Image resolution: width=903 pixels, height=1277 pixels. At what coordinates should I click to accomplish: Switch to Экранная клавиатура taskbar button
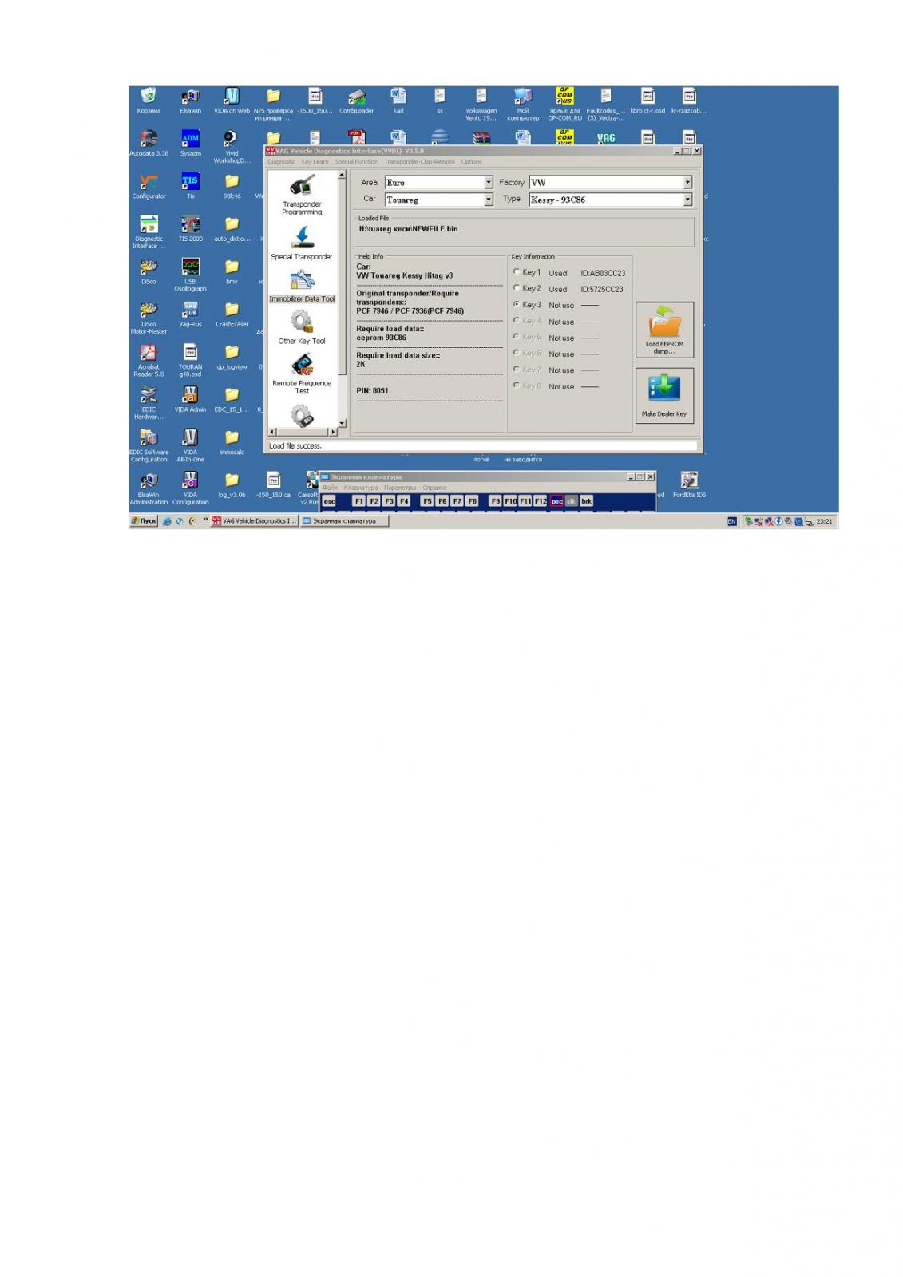click(x=344, y=521)
